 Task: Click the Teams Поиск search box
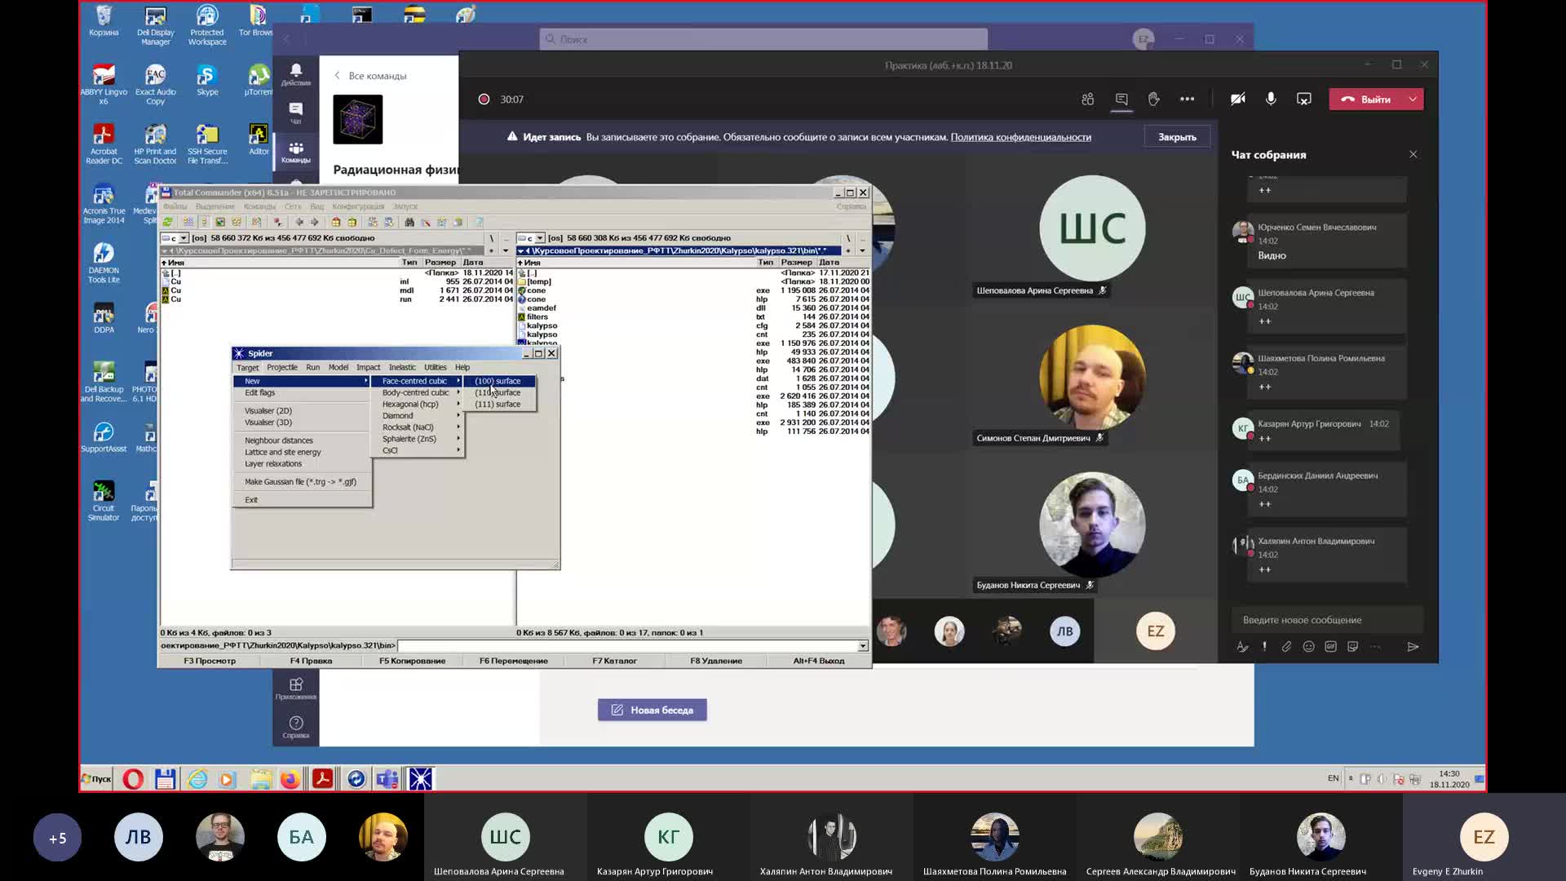[763, 39]
